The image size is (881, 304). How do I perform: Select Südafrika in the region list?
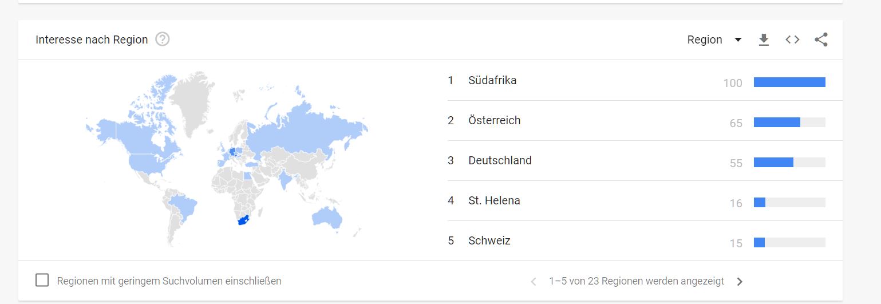(492, 80)
